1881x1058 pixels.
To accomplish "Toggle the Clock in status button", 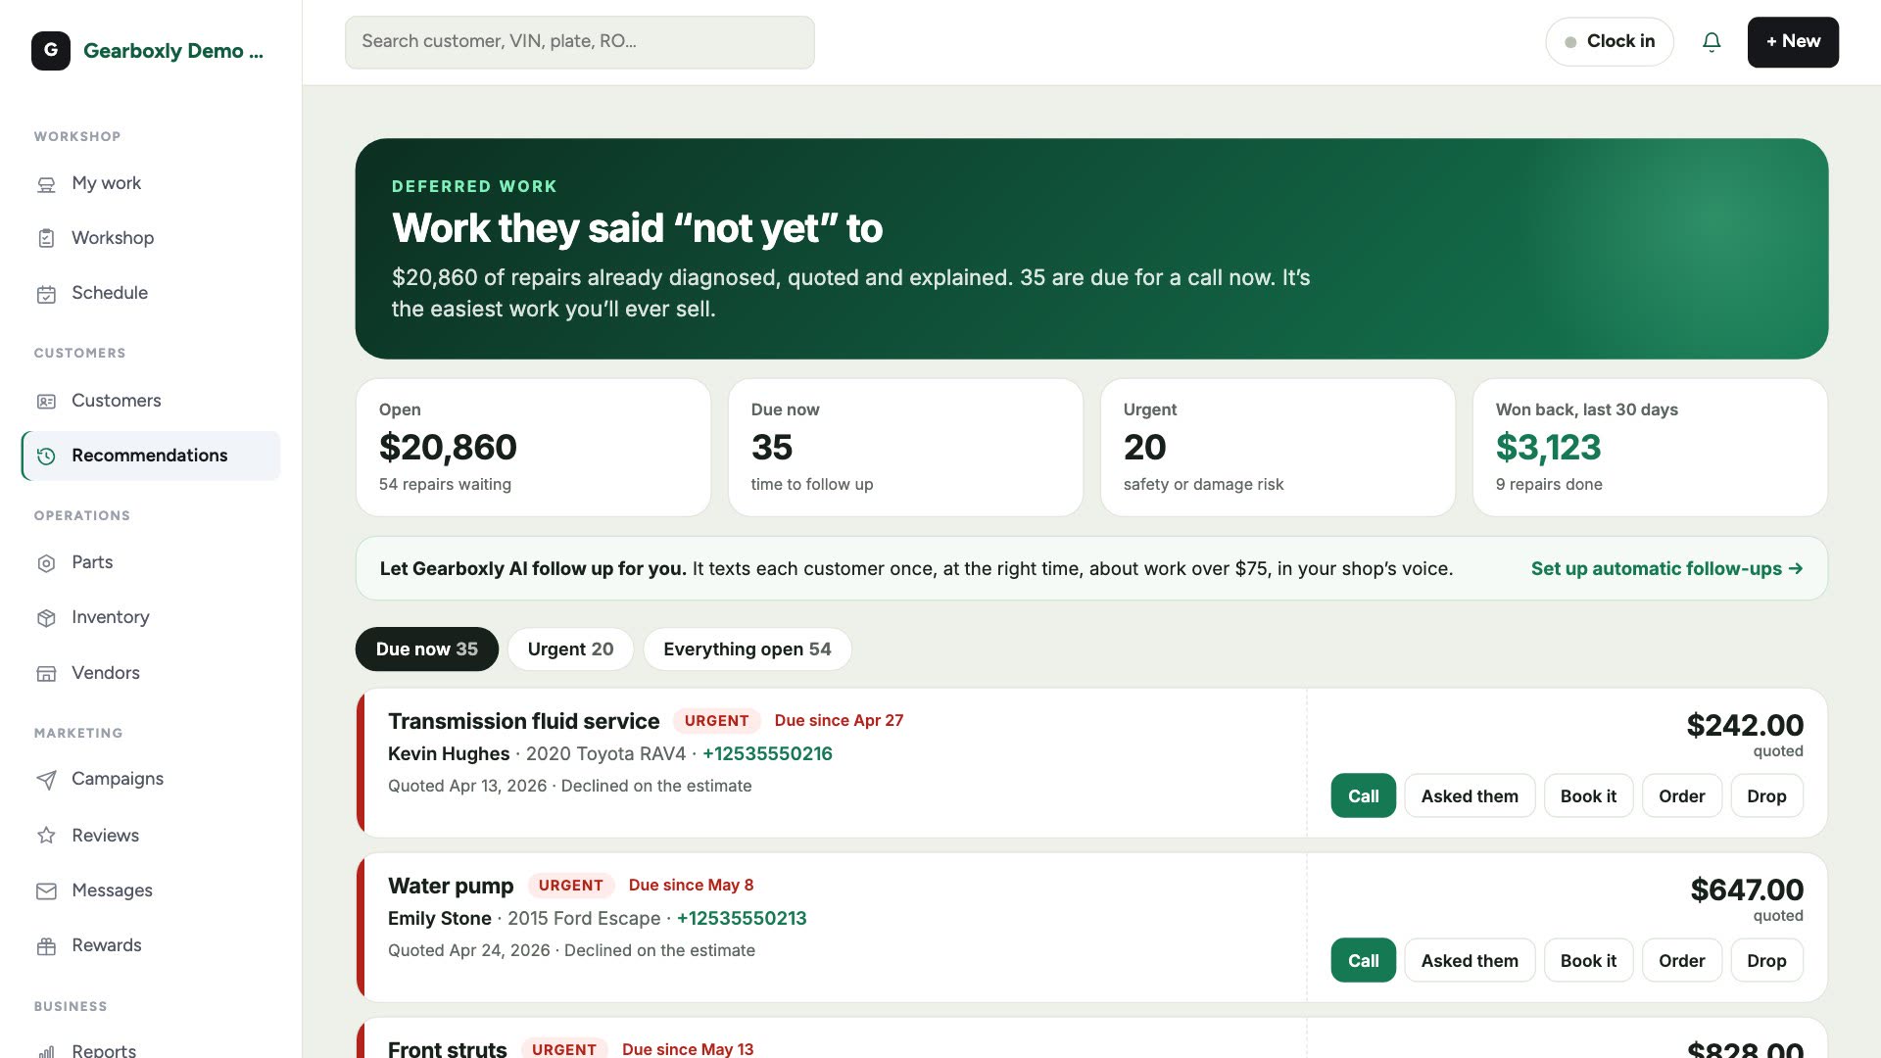I will 1610,42.
